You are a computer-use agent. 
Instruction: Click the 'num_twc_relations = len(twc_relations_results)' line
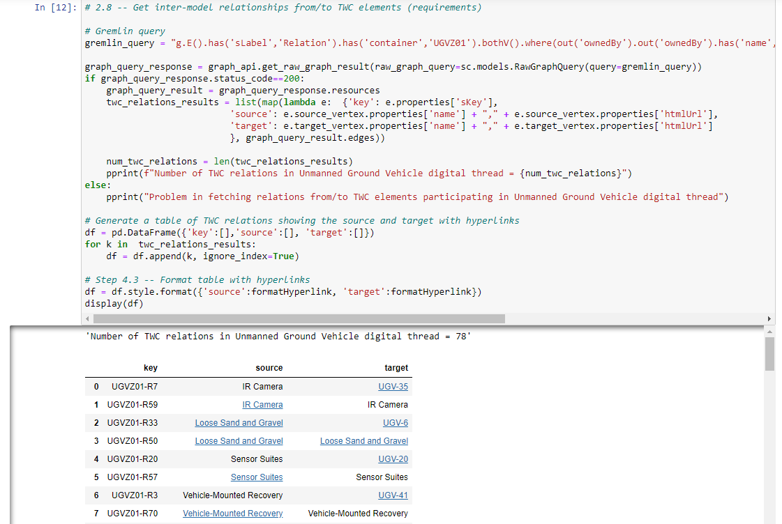(230, 162)
